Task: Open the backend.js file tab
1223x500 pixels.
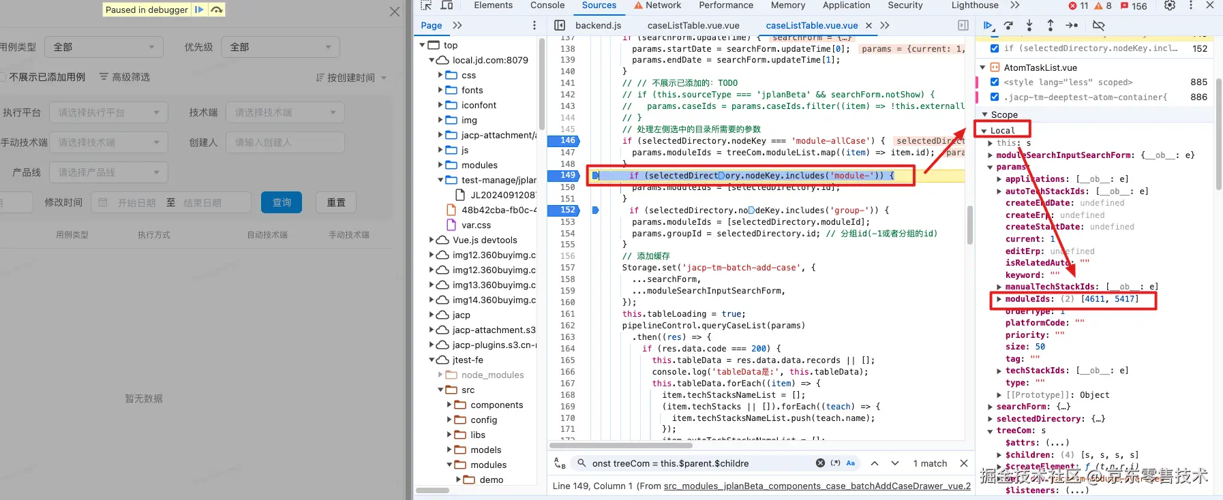Action: (x=598, y=25)
